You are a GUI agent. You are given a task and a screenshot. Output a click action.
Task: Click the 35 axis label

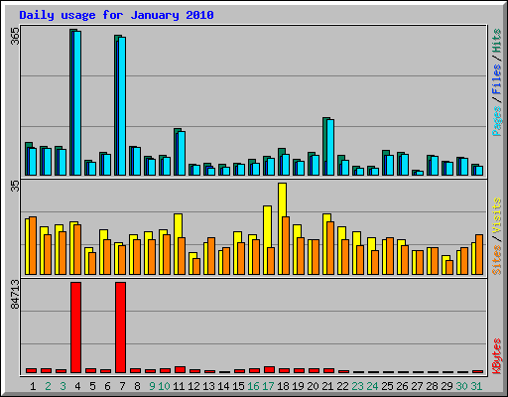[x=15, y=187]
